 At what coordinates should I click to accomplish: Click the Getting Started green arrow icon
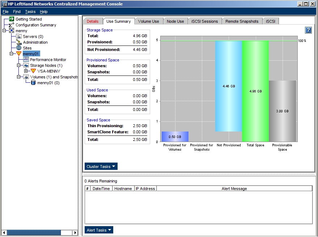pos(12,19)
